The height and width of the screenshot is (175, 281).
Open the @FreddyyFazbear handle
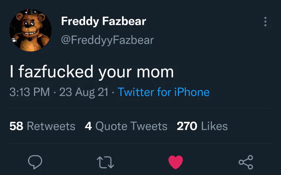click(107, 40)
